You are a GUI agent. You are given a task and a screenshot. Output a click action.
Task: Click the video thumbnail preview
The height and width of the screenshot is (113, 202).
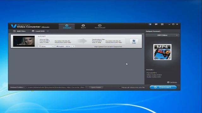(x=24, y=41)
